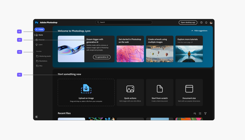Click the Quick actions picture icon
This screenshot has height=140, width=245.
(x=130, y=89)
